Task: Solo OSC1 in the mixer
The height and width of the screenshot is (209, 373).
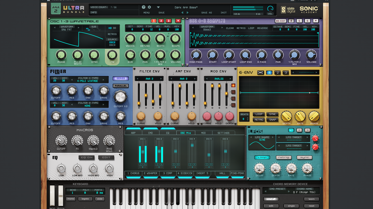Action: click(x=141, y=164)
